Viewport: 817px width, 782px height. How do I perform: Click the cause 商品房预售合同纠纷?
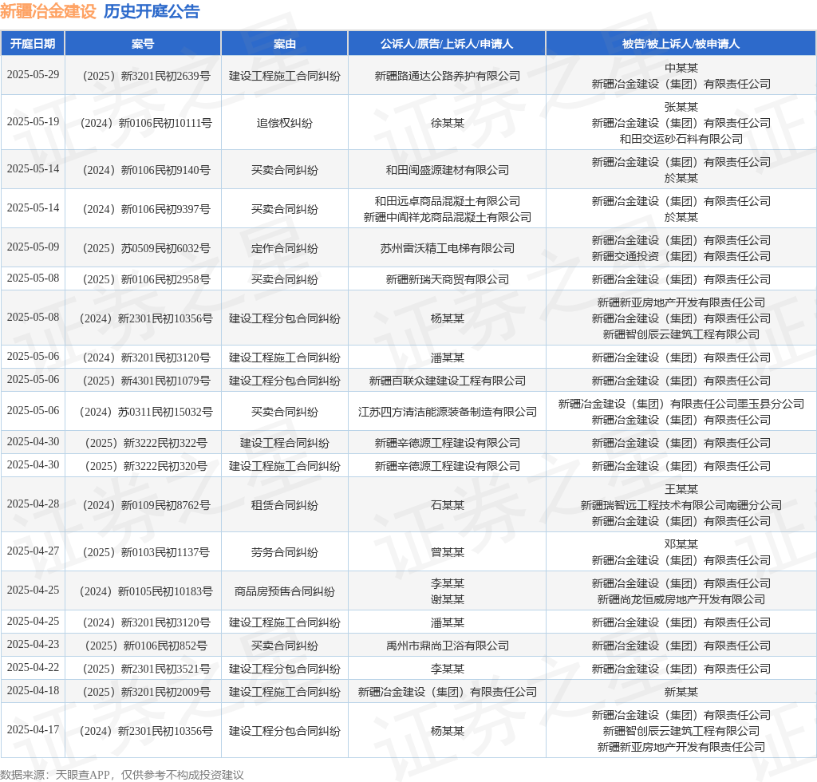click(x=285, y=591)
